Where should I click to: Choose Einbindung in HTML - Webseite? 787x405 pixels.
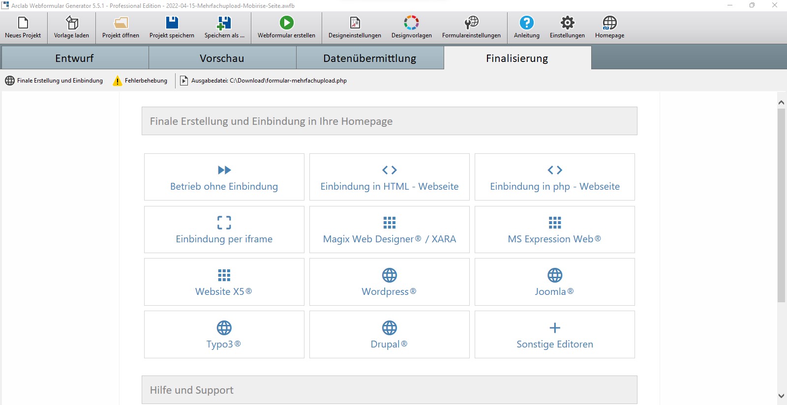pos(389,177)
